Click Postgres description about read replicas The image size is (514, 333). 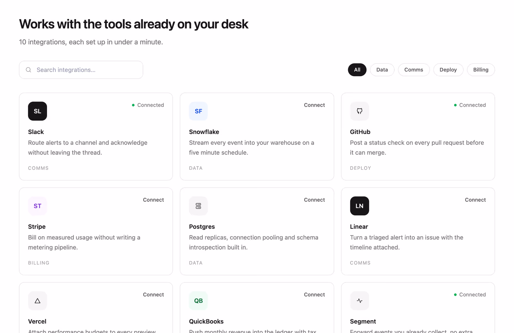click(x=254, y=242)
